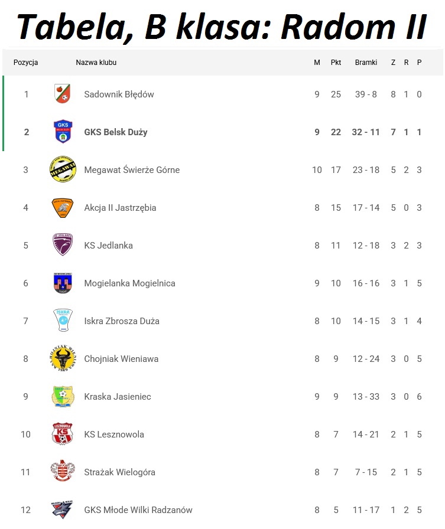Click the Sadownik Błędów club crest
Screen dimensions: 445x529
point(62,94)
